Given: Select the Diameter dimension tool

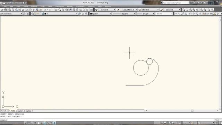Looking at the screenshot, I should [x=197, y=14].
